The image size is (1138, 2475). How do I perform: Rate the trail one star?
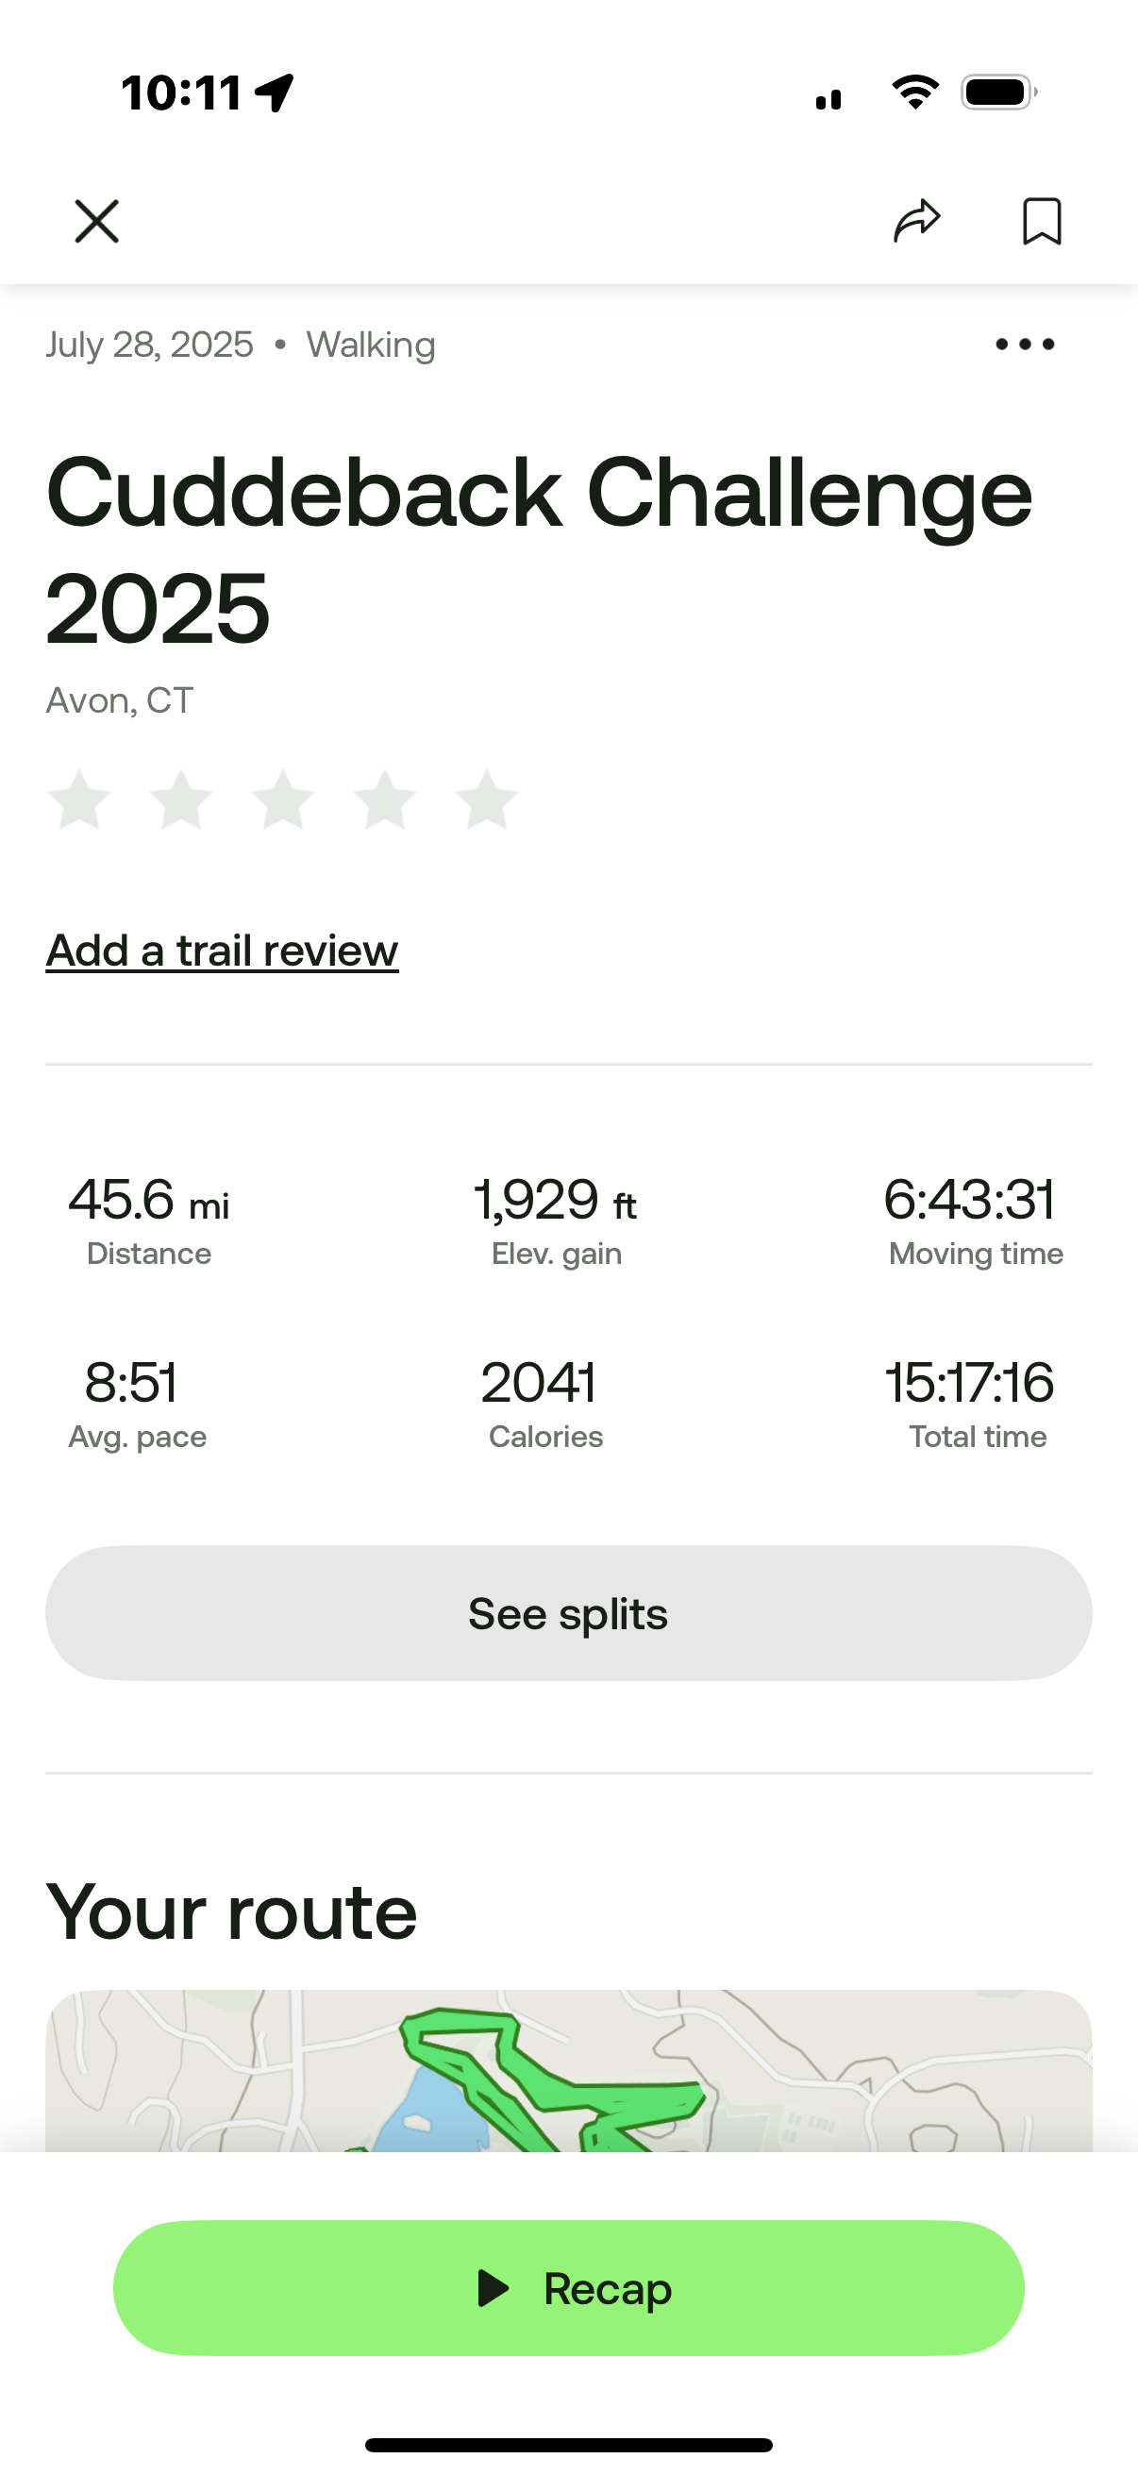[x=79, y=800]
